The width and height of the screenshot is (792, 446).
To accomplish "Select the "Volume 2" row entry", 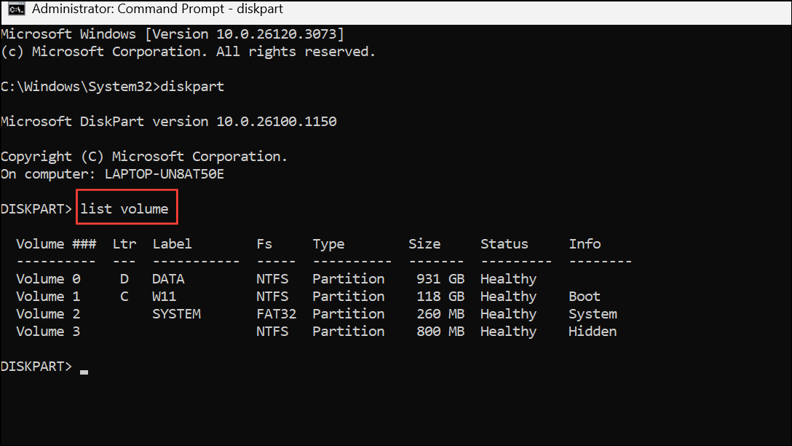I will click(48, 314).
